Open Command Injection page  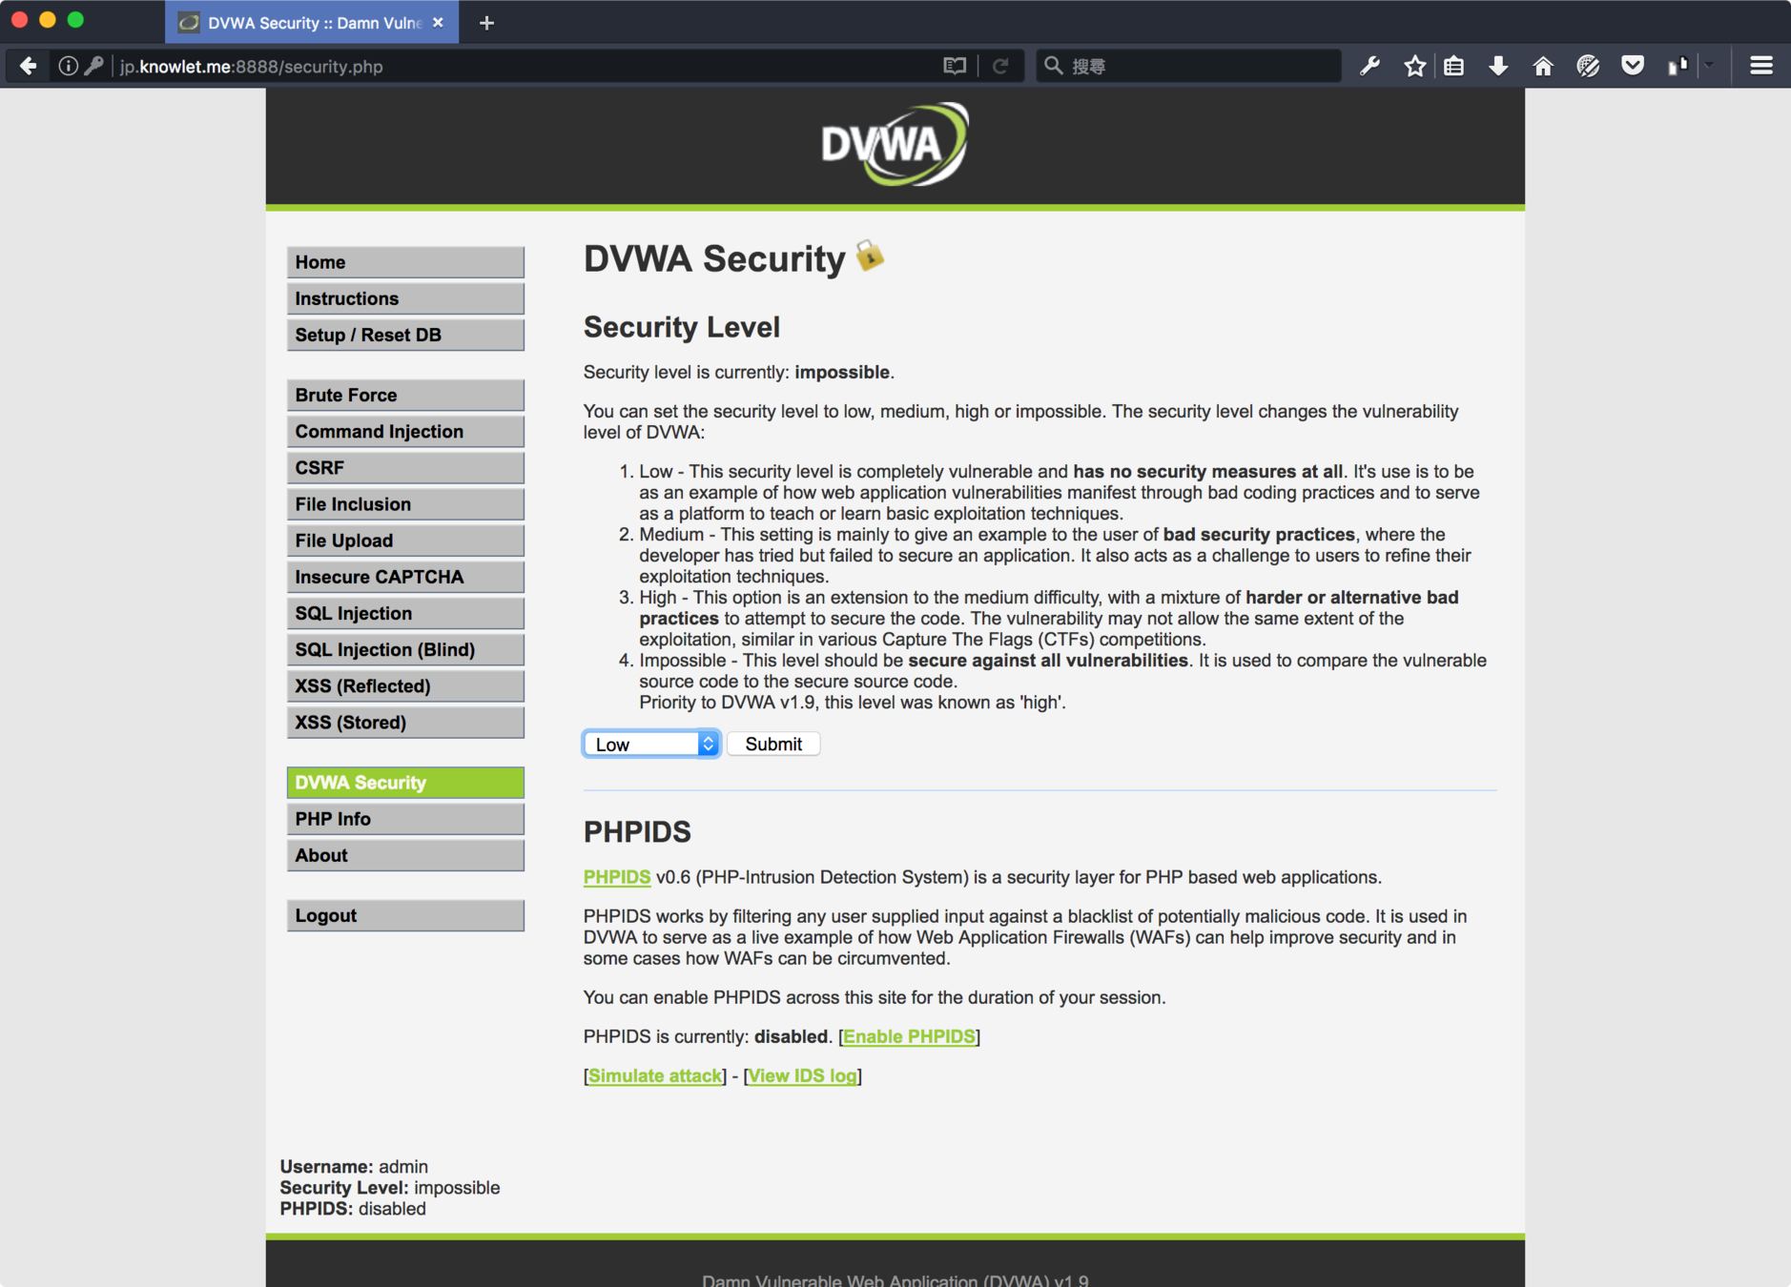(x=405, y=431)
